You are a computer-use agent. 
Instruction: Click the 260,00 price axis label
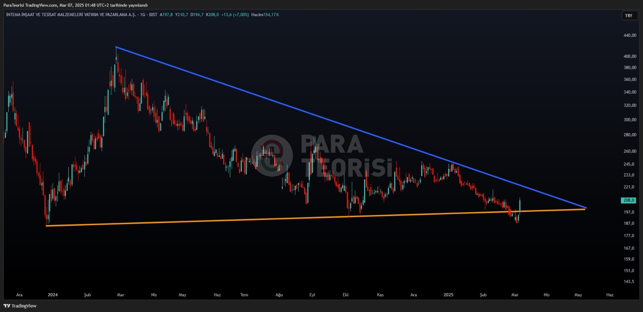coord(630,152)
